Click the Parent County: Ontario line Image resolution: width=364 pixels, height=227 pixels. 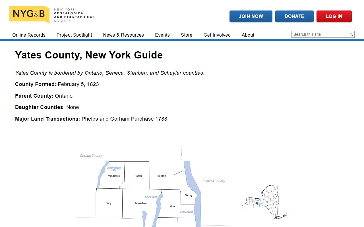[x=44, y=96]
